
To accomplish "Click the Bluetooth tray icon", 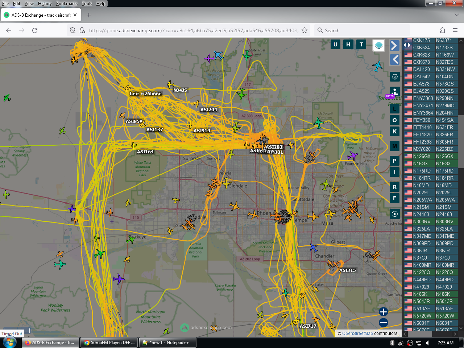I will click(392, 343).
